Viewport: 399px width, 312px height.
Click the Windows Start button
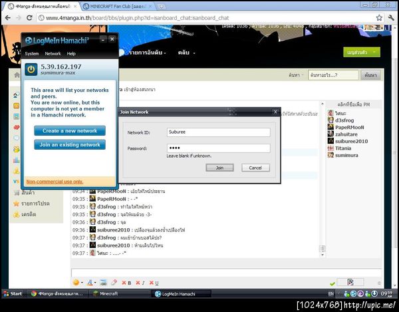coord(13,293)
